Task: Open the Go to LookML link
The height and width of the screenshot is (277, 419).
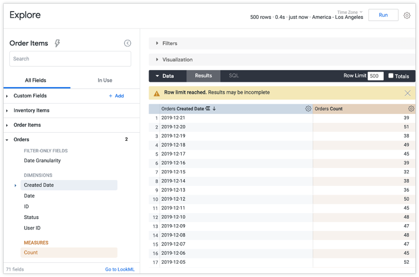Action: [120, 269]
